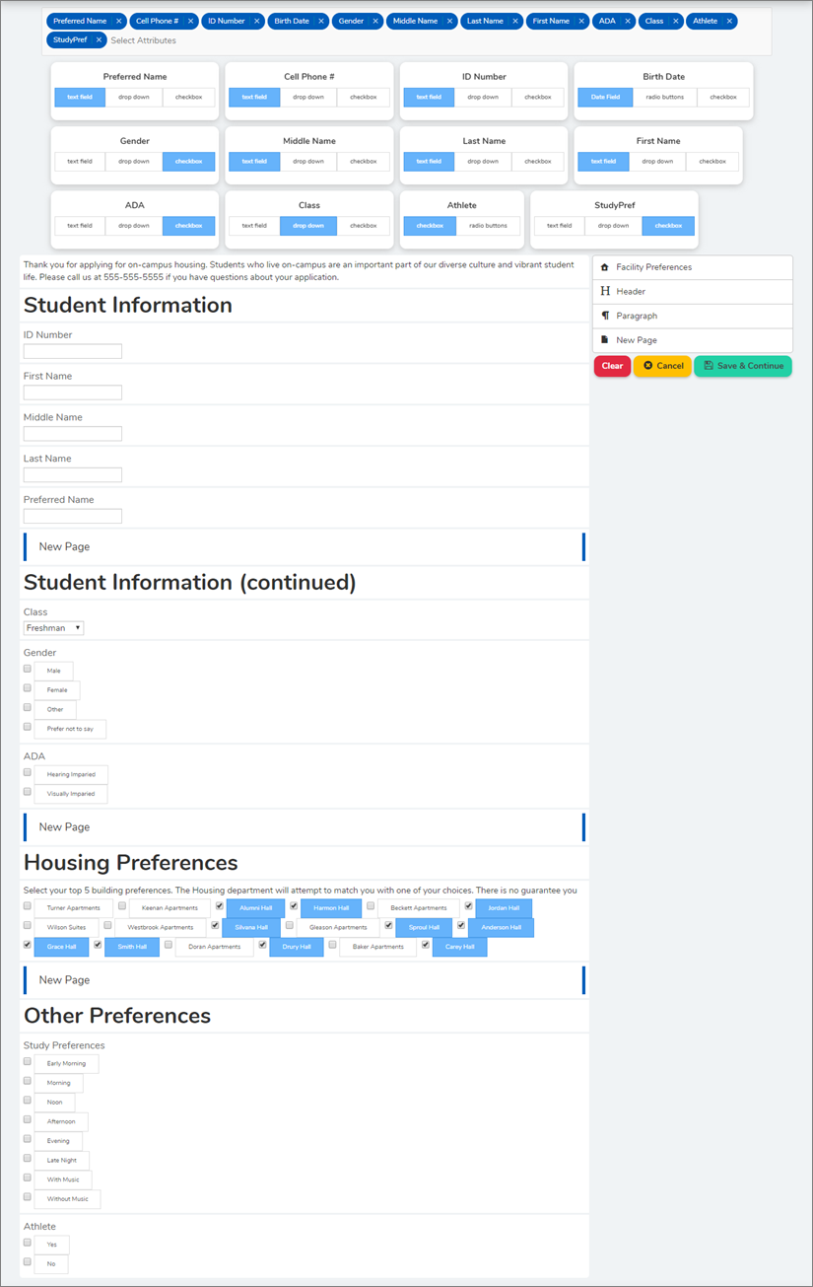The width and height of the screenshot is (813, 1287).
Task: Set Gender field type to drop down
Action: coord(134,162)
